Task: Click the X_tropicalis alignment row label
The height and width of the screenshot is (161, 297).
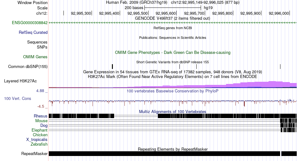Action: click(x=37, y=140)
